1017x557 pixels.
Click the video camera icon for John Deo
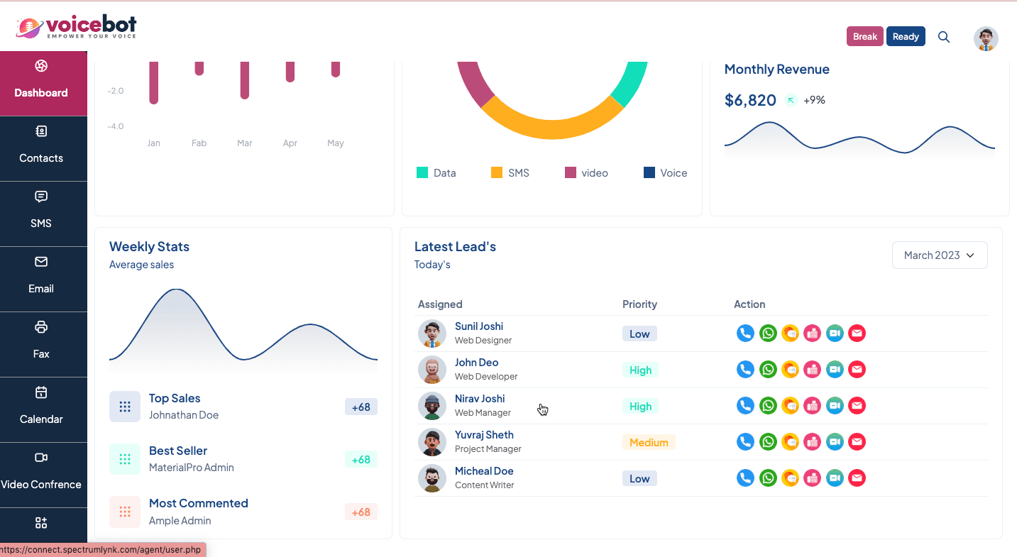[x=835, y=370]
